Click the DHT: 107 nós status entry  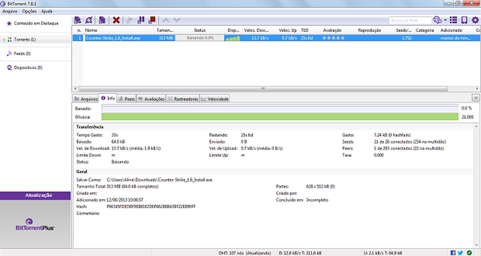point(245,253)
